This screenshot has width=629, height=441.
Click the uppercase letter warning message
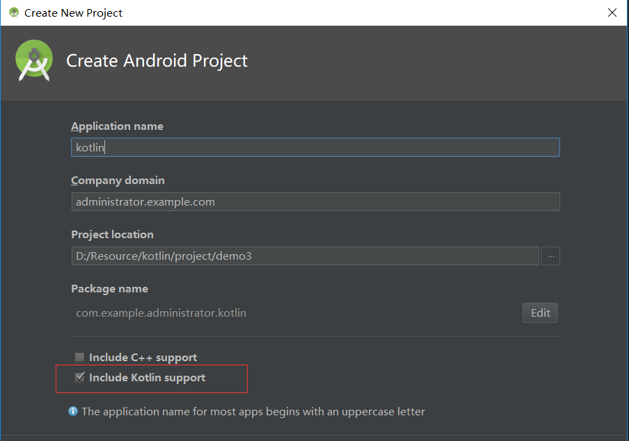coord(253,411)
